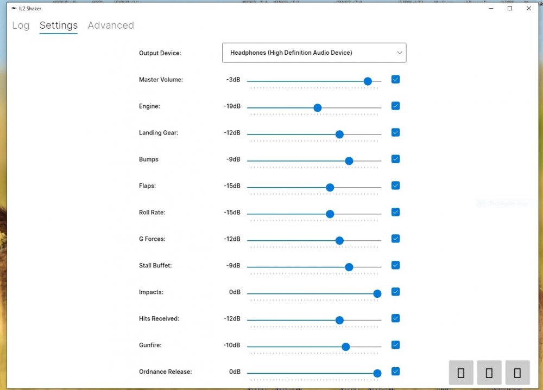Toggle the Flaps checkbox
543x390 pixels.
click(395, 186)
